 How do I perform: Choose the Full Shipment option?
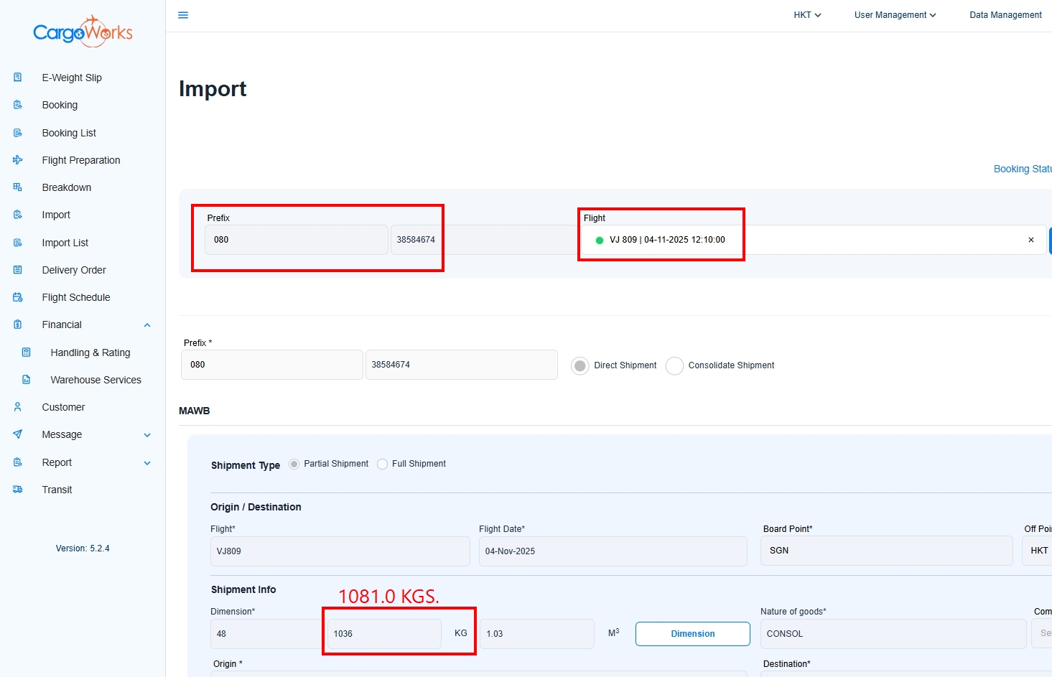point(383,464)
